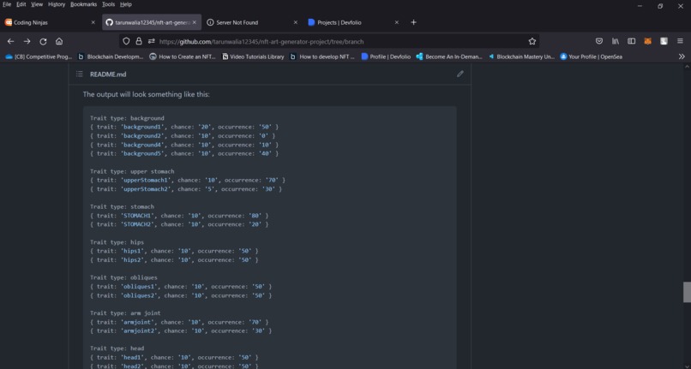Close the GitHub nft-art-generator tab

click(195, 22)
